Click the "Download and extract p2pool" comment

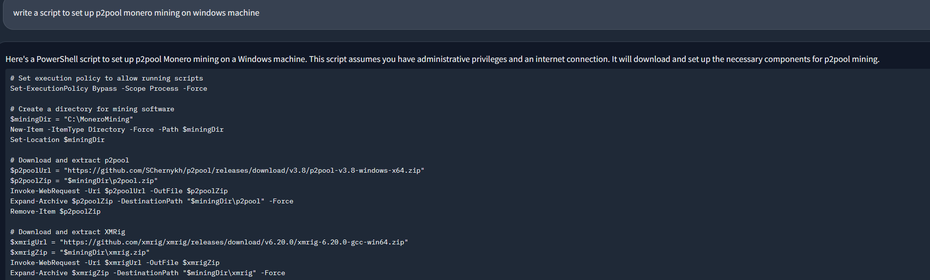[70, 160]
